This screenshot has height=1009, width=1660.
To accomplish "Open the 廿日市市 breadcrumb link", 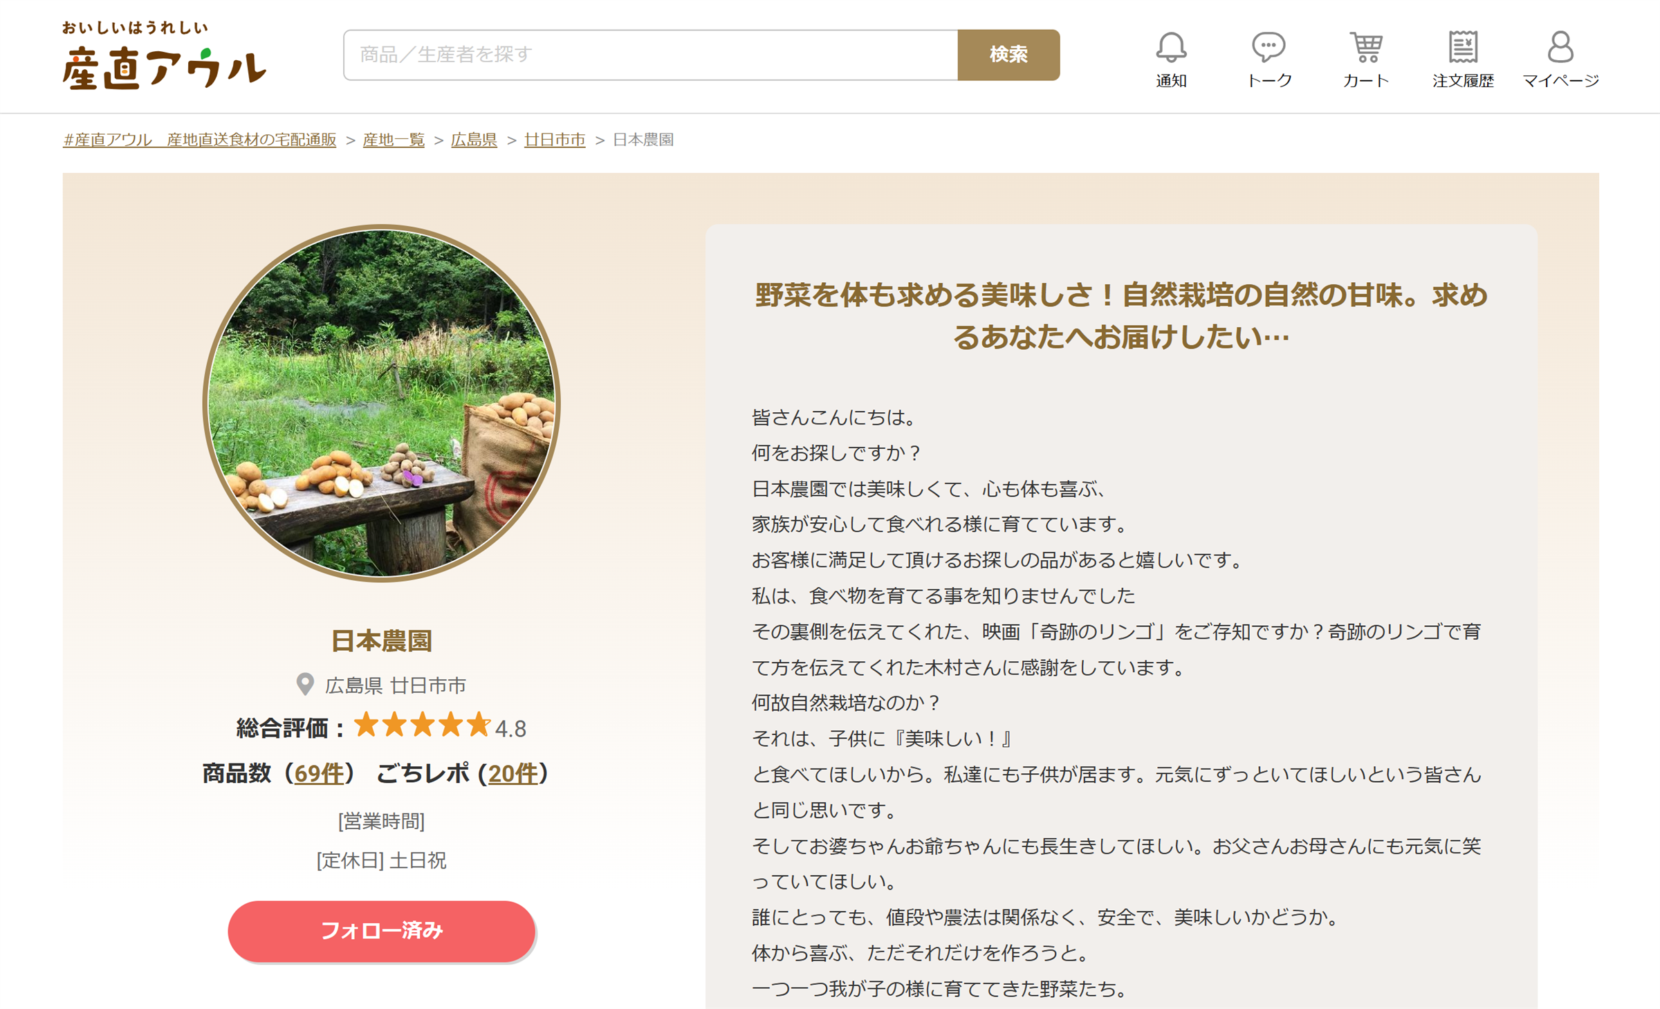I will coord(555,140).
